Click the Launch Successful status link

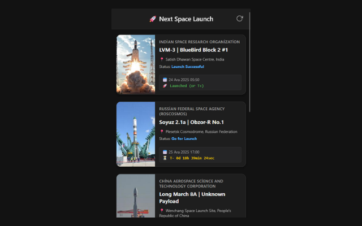tap(187, 67)
